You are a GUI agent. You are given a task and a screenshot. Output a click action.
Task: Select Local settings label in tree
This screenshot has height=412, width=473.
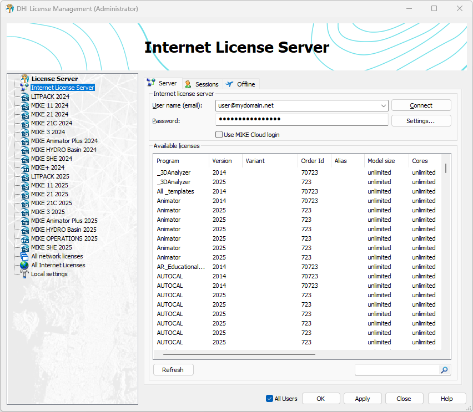coord(49,274)
